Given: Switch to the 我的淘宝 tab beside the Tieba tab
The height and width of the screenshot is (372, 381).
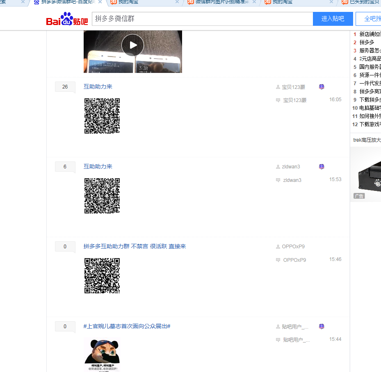Looking at the screenshot, I should pos(128,2).
